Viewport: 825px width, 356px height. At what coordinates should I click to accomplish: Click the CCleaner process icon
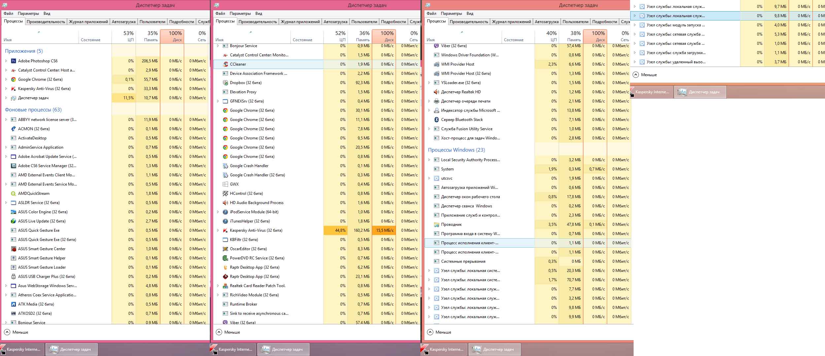pos(225,64)
